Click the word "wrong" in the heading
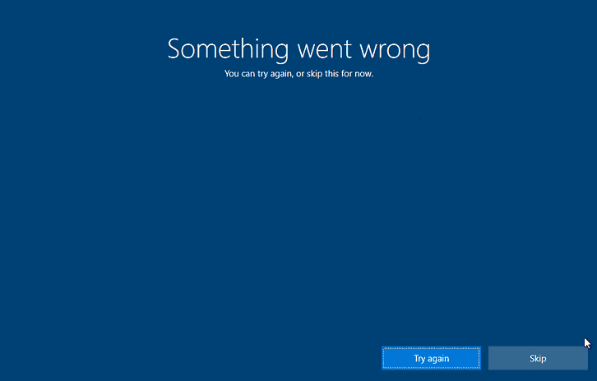The height and width of the screenshot is (381, 597). coord(395,52)
